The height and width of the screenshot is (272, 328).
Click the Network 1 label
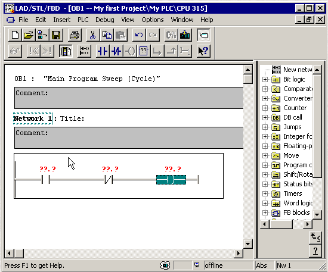click(33, 118)
